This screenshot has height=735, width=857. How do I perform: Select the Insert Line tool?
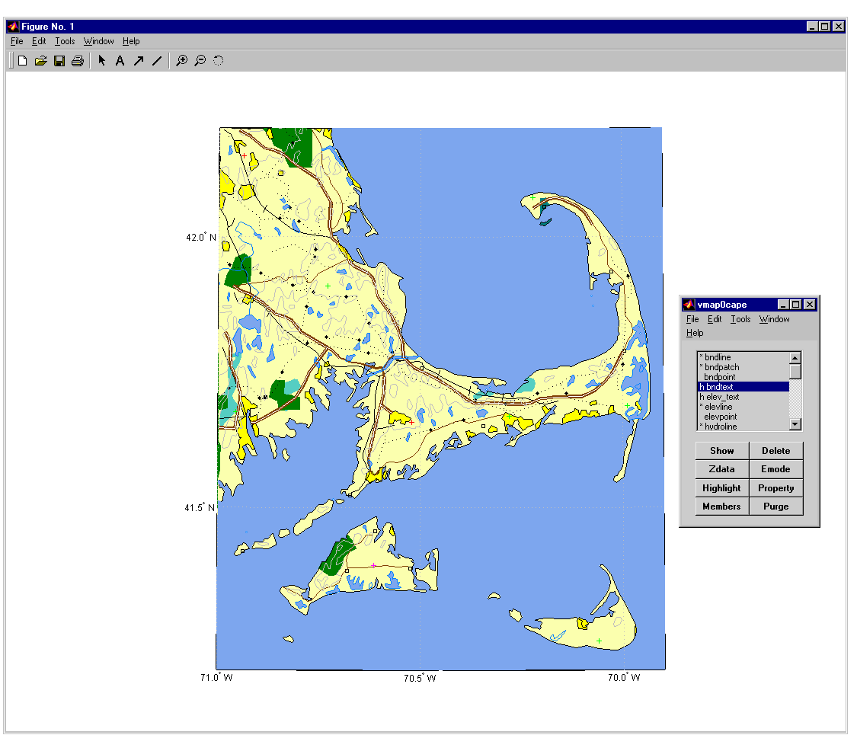157,61
